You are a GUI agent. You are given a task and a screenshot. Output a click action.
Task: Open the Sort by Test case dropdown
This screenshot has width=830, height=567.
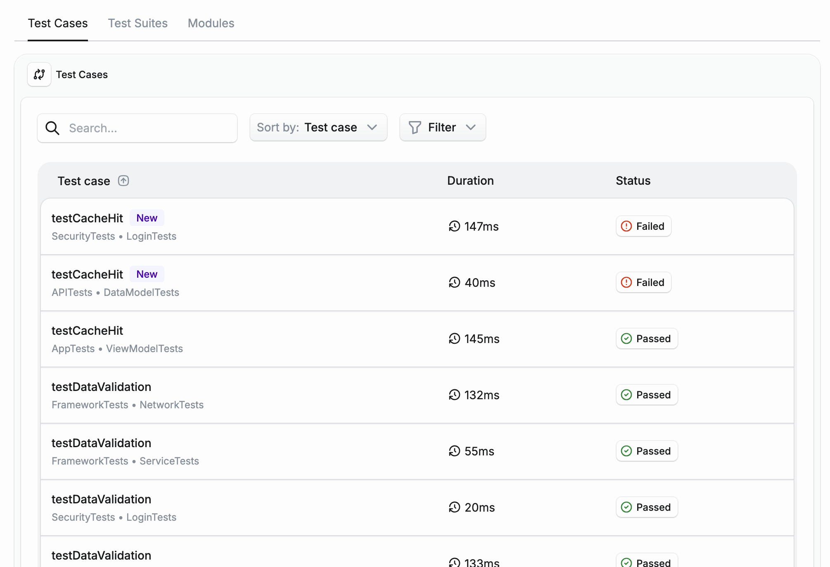click(x=318, y=127)
